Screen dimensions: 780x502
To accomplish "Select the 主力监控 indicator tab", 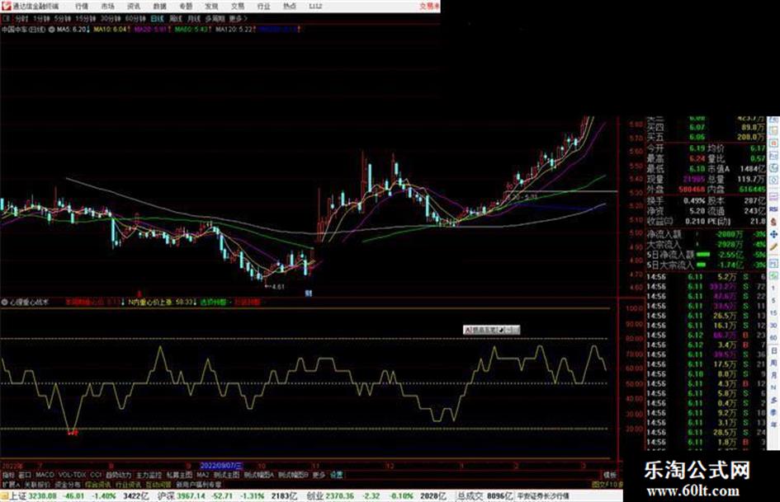I will coord(149,475).
